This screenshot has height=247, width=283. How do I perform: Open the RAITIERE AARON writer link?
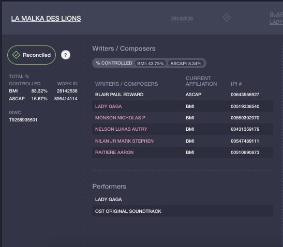point(114,152)
